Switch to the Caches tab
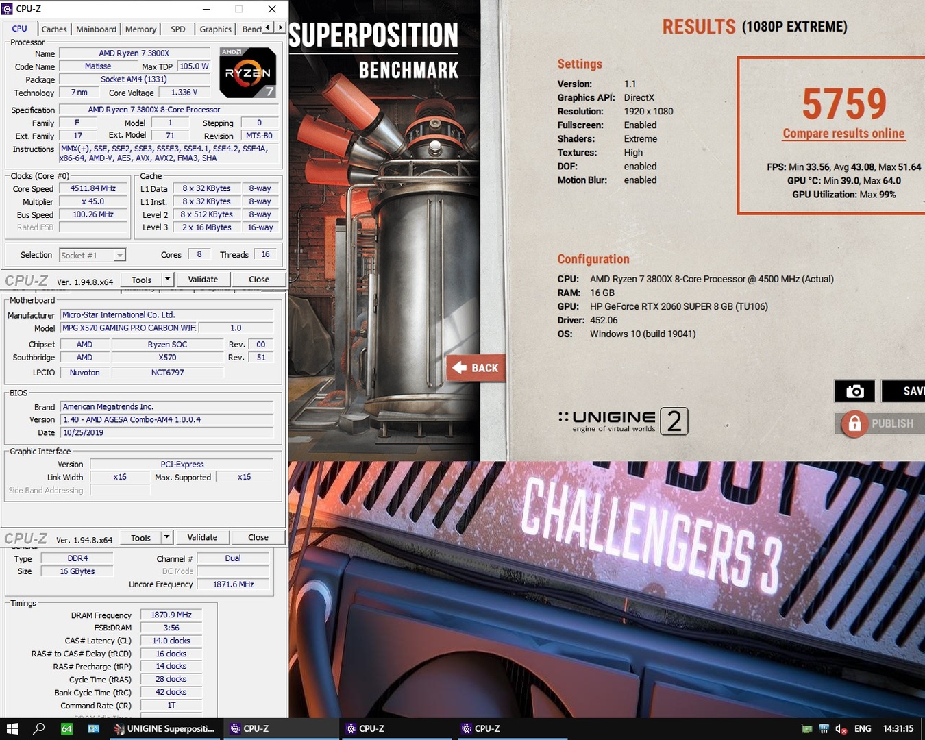The height and width of the screenshot is (740, 925). [53, 29]
